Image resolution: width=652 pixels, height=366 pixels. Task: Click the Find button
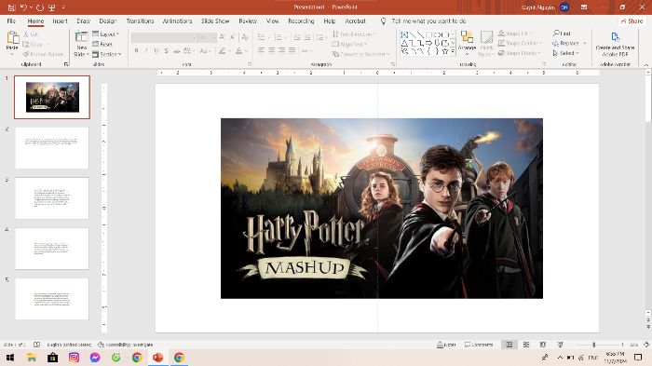[x=563, y=33]
